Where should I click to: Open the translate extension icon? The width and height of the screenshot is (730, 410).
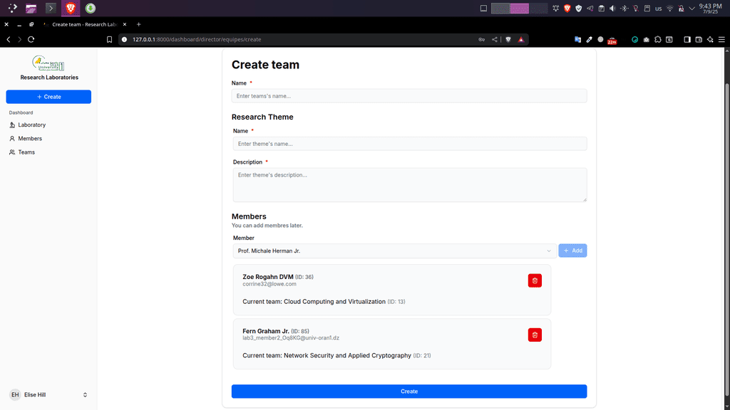[577, 40]
